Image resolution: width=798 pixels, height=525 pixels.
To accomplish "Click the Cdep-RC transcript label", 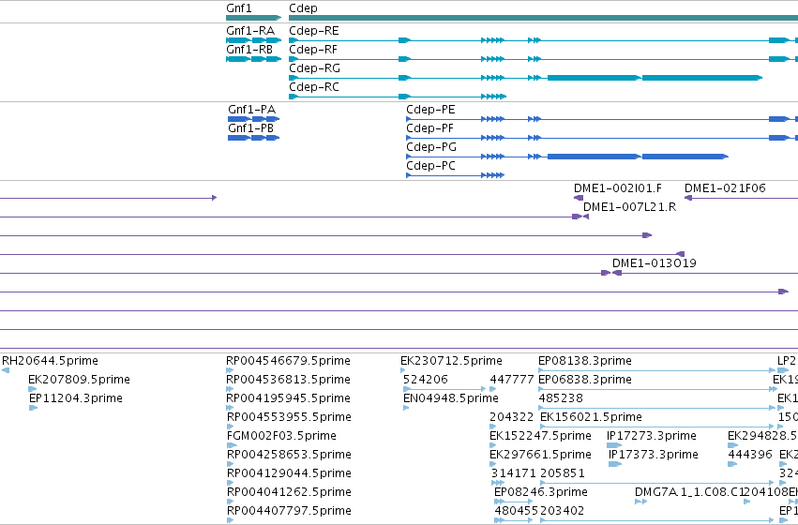I will click(314, 87).
